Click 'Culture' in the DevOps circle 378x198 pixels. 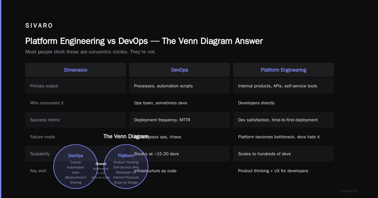click(x=76, y=162)
